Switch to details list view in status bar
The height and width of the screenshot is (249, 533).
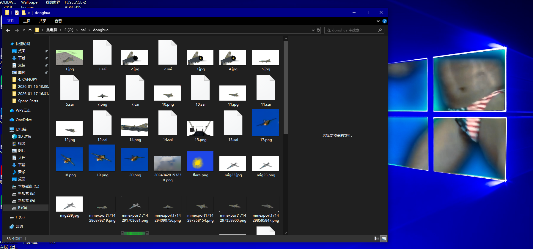tap(377, 239)
